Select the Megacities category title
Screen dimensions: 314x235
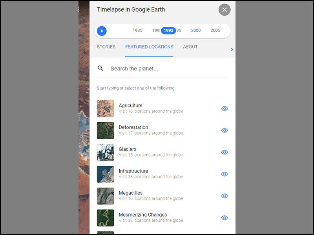click(131, 193)
